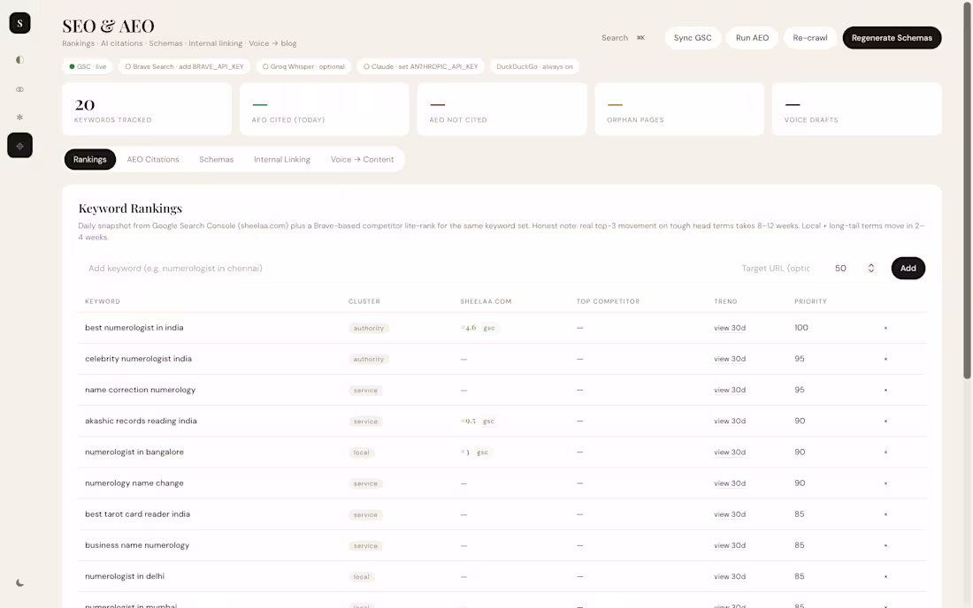Image resolution: width=973 pixels, height=608 pixels.
Task: Open the half-circle sidebar icon
Action: [x=19, y=59]
